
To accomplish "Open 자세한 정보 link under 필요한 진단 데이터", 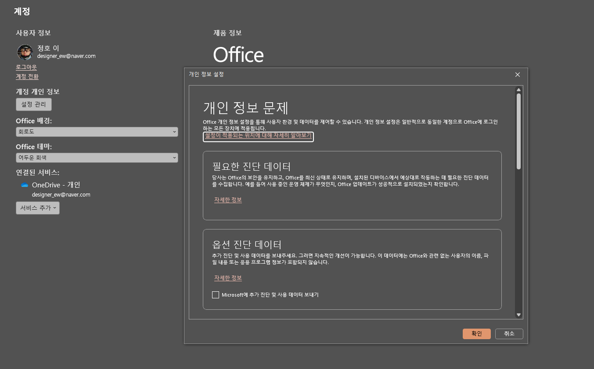I will click(x=228, y=200).
